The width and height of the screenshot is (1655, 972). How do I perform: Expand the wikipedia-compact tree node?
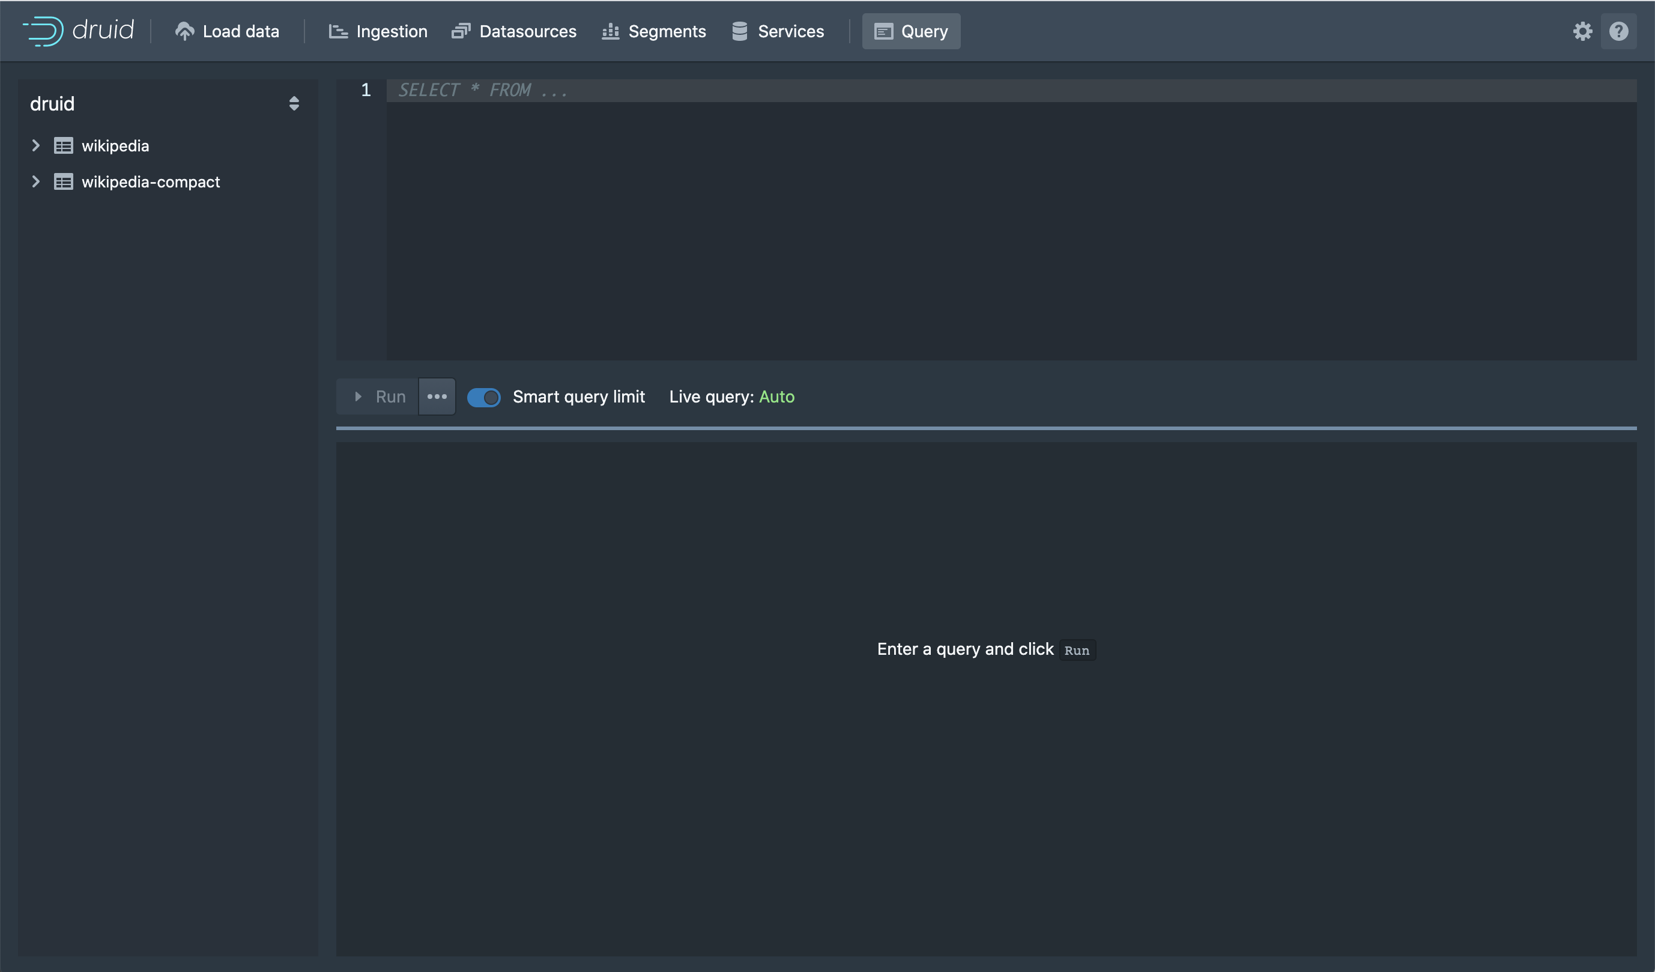click(36, 182)
